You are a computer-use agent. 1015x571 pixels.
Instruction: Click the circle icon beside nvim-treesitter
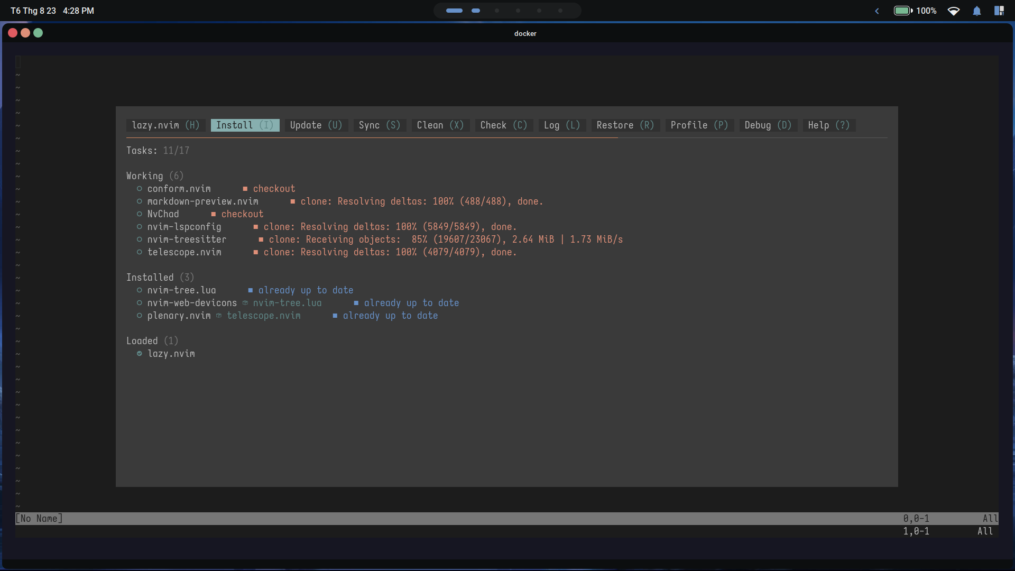(140, 240)
